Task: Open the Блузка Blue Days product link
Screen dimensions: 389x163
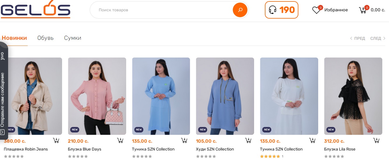Action: [x=85, y=149]
